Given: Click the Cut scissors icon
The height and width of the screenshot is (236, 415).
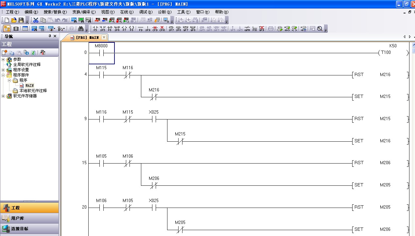Looking at the screenshot, I should point(36,20).
